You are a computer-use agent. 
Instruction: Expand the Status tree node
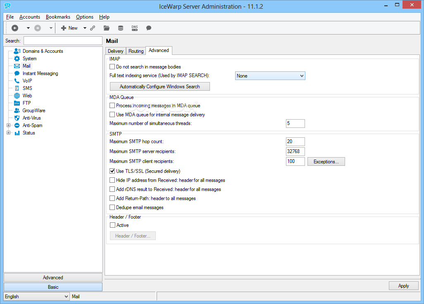tap(8, 133)
